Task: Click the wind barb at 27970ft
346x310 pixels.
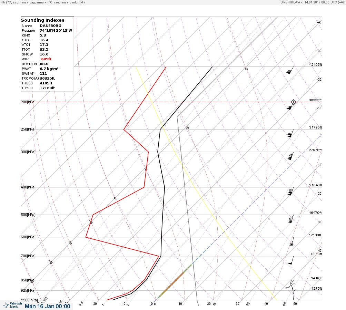Action: tap(290, 156)
